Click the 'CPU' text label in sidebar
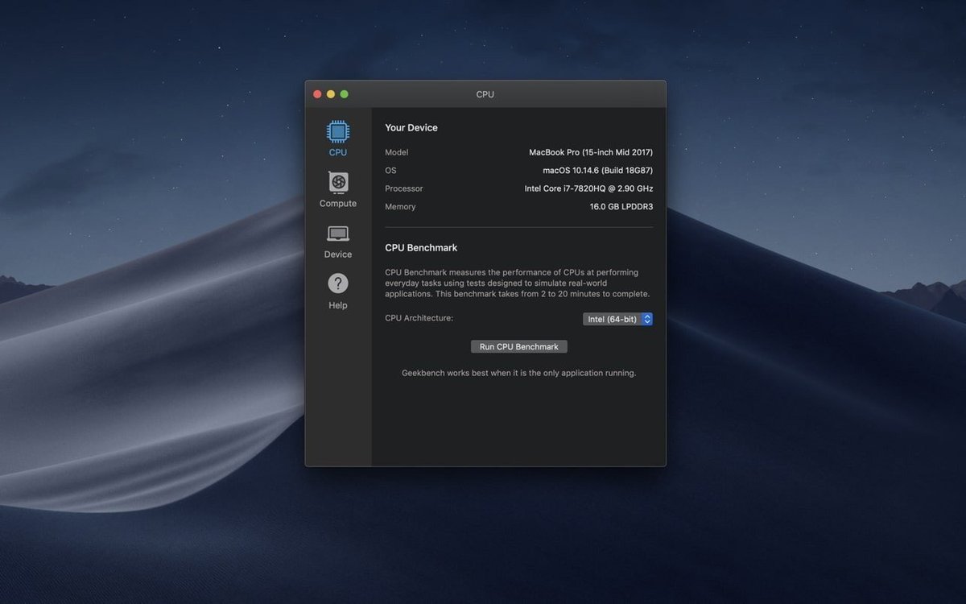Screen dimensions: 966x604 pyautogui.click(x=338, y=152)
